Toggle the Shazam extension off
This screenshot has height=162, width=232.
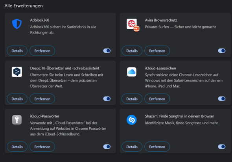coord(222,147)
